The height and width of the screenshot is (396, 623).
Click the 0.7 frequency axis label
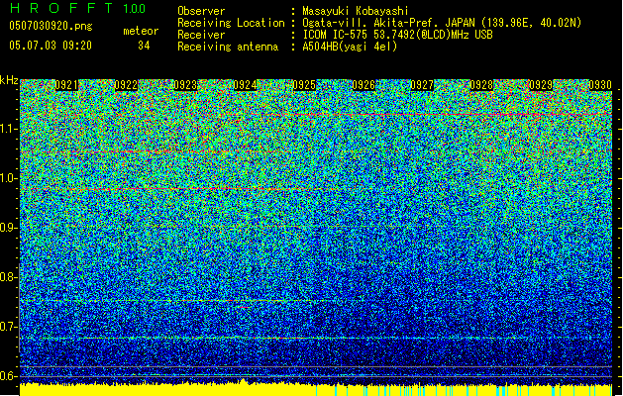coord(8,327)
